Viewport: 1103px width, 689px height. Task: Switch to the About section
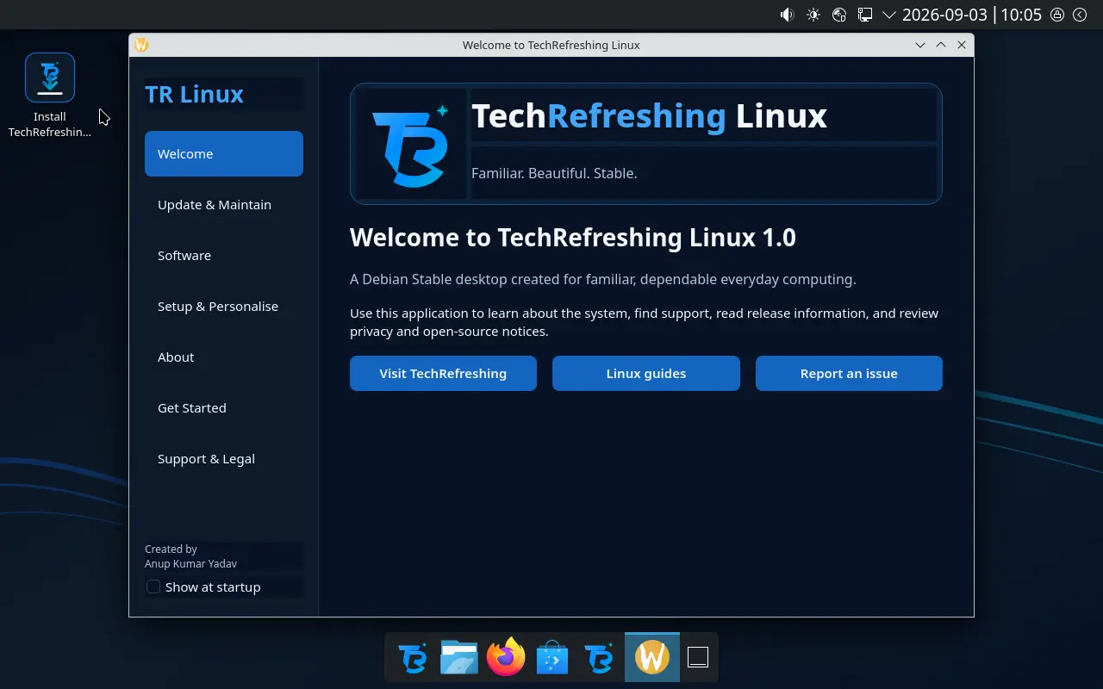tap(224, 357)
